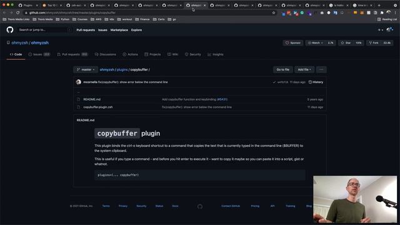Open the Certs bookmark folder

(159, 19)
